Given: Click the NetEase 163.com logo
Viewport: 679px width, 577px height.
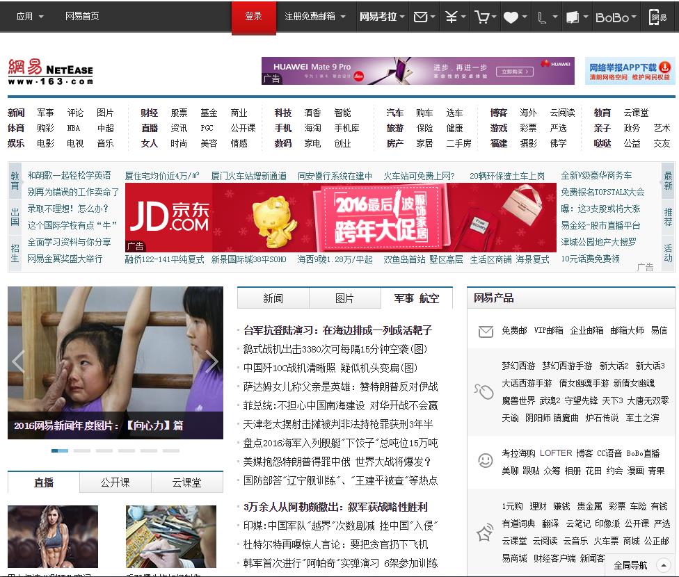Looking at the screenshot, I should click(x=50, y=72).
